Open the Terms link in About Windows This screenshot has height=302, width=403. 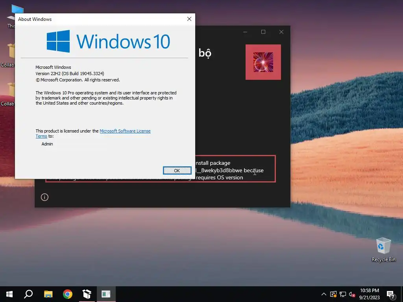click(41, 136)
